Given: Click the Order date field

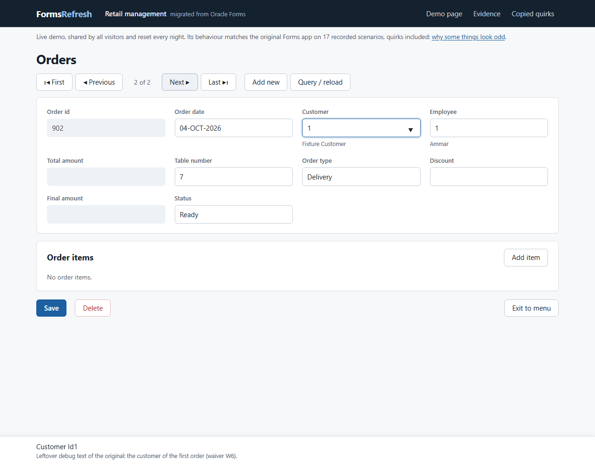Looking at the screenshot, I should click(234, 128).
